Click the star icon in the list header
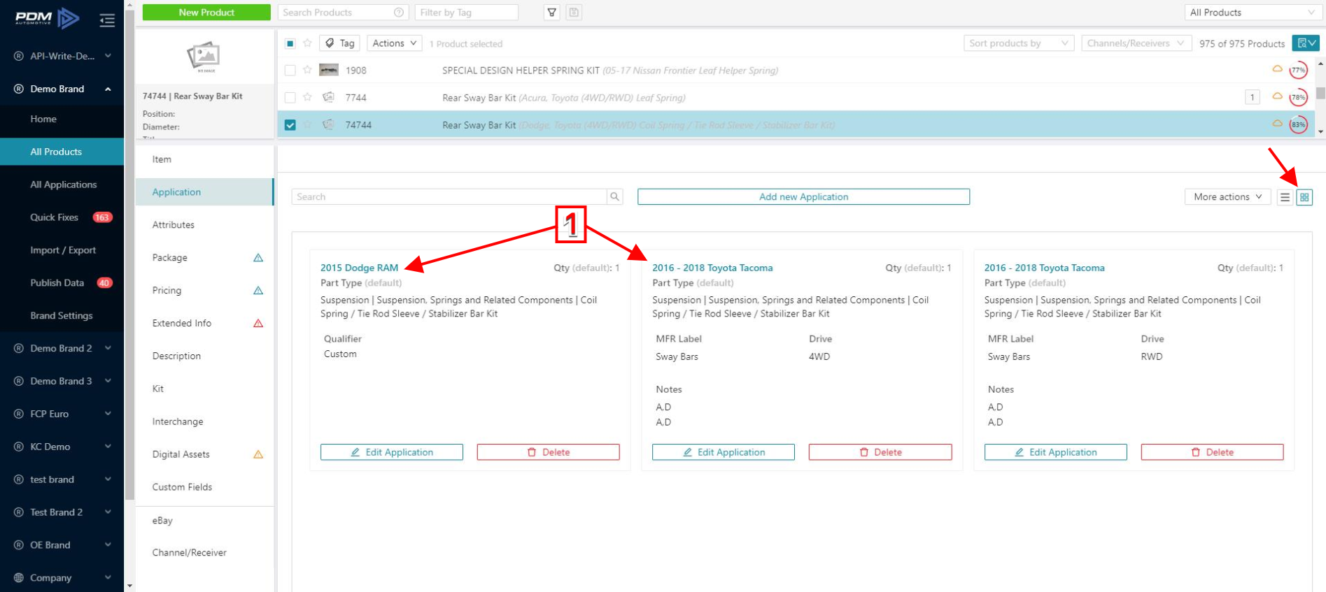This screenshot has width=1326, height=592. tap(307, 43)
